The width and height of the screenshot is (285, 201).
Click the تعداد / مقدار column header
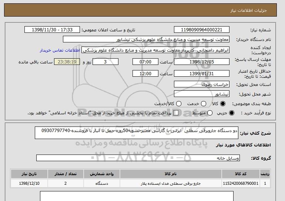point(66,174)
